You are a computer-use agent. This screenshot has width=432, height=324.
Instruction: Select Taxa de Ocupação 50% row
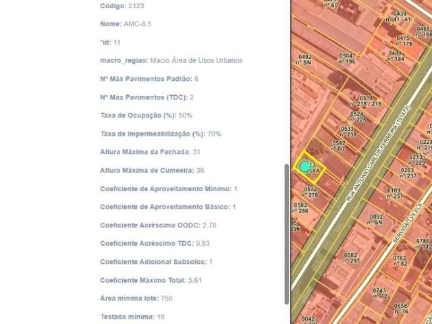point(146,115)
